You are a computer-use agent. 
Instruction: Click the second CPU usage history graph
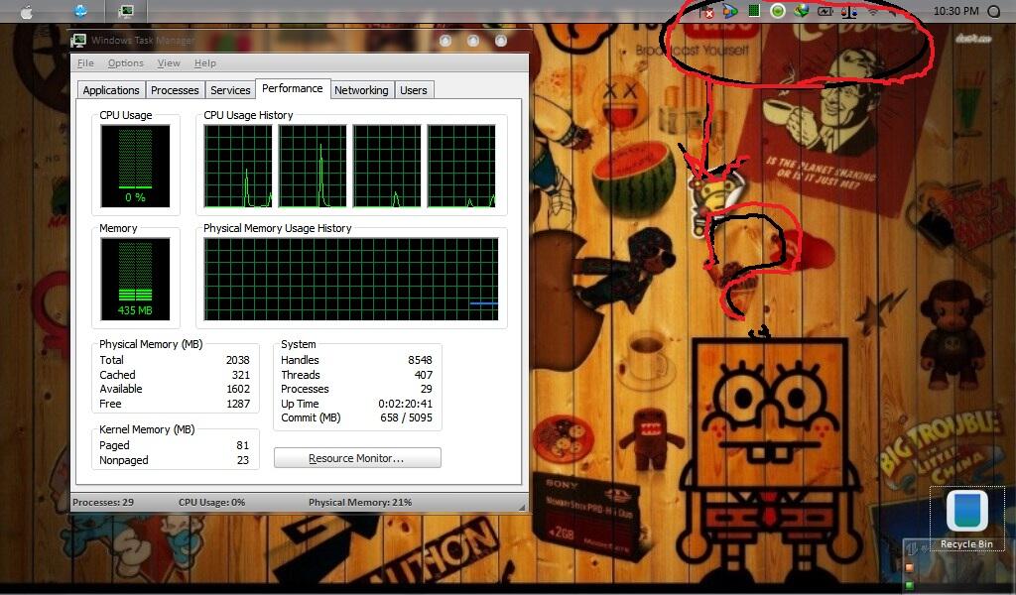point(313,167)
